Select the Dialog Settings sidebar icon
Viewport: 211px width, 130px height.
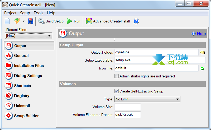click(x=9, y=76)
